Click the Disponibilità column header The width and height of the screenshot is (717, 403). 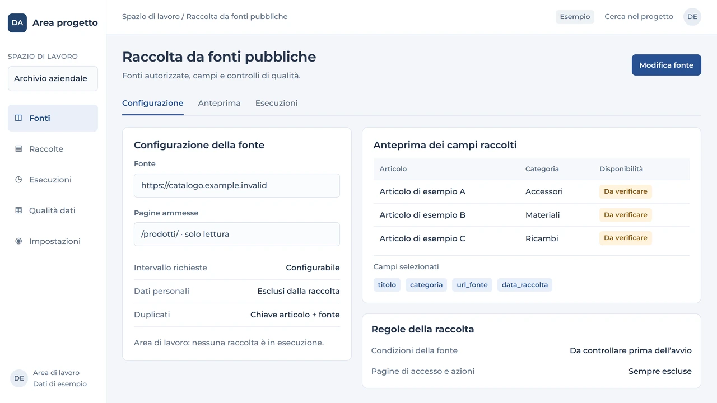[621, 169]
